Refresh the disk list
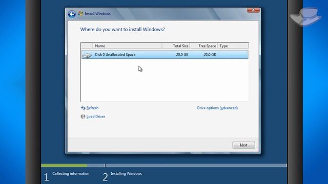 tap(92, 108)
